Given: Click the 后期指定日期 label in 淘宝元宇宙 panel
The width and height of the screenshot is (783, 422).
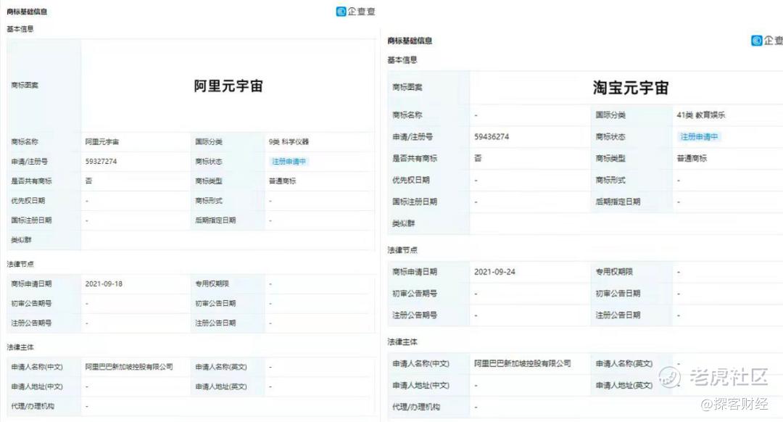Looking at the screenshot, I should point(618,202).
